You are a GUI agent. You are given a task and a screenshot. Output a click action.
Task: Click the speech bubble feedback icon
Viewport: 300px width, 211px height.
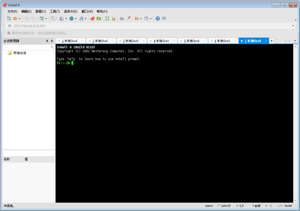click(x=164, y=19)
